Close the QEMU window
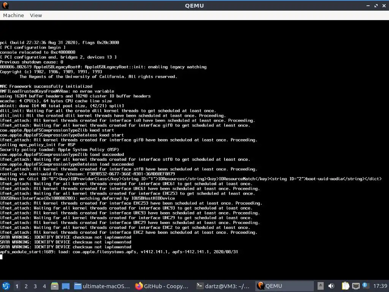This screenshot has width=389, height=292. click(384, 5)
